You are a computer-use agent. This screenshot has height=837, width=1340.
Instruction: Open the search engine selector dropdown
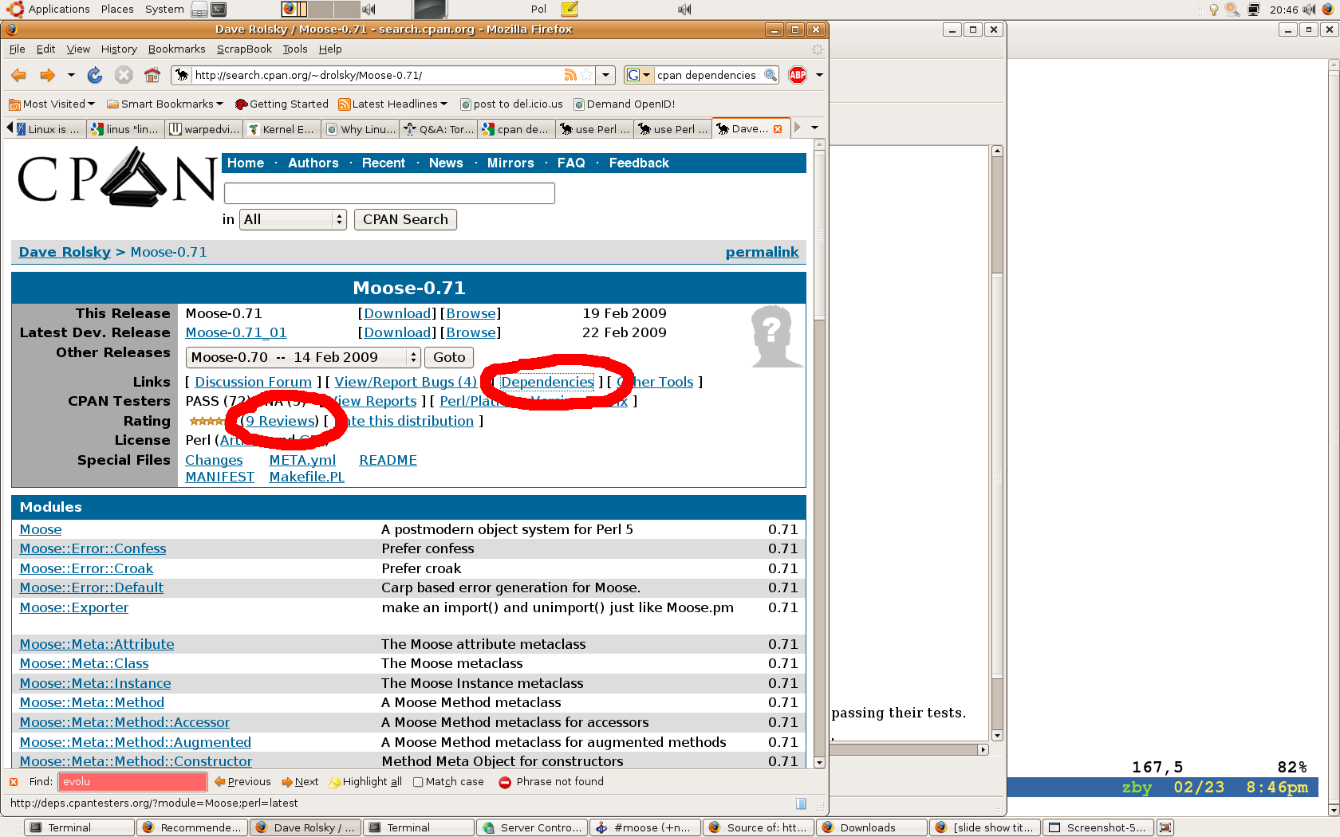pyautogui.click(x=639, y=75)
